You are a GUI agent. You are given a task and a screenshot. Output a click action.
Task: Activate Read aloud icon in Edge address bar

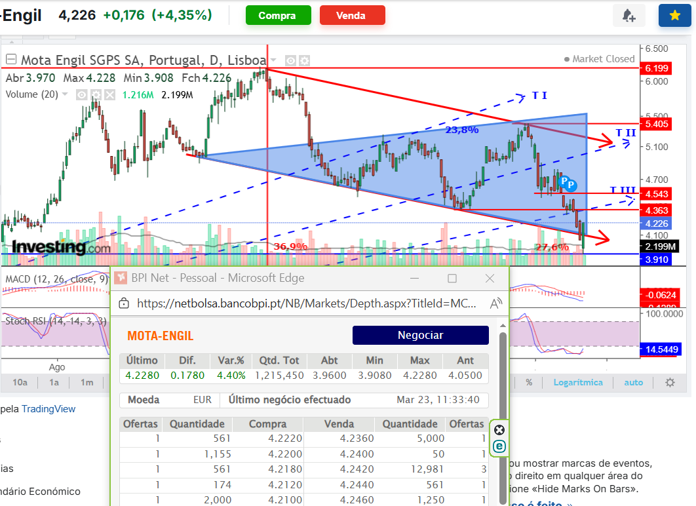coord(496,303)
